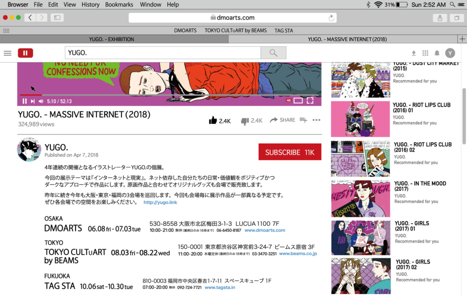Share the MASSIVE INTERNET video
The image size is (467, 296).
(x=283, y=120)
